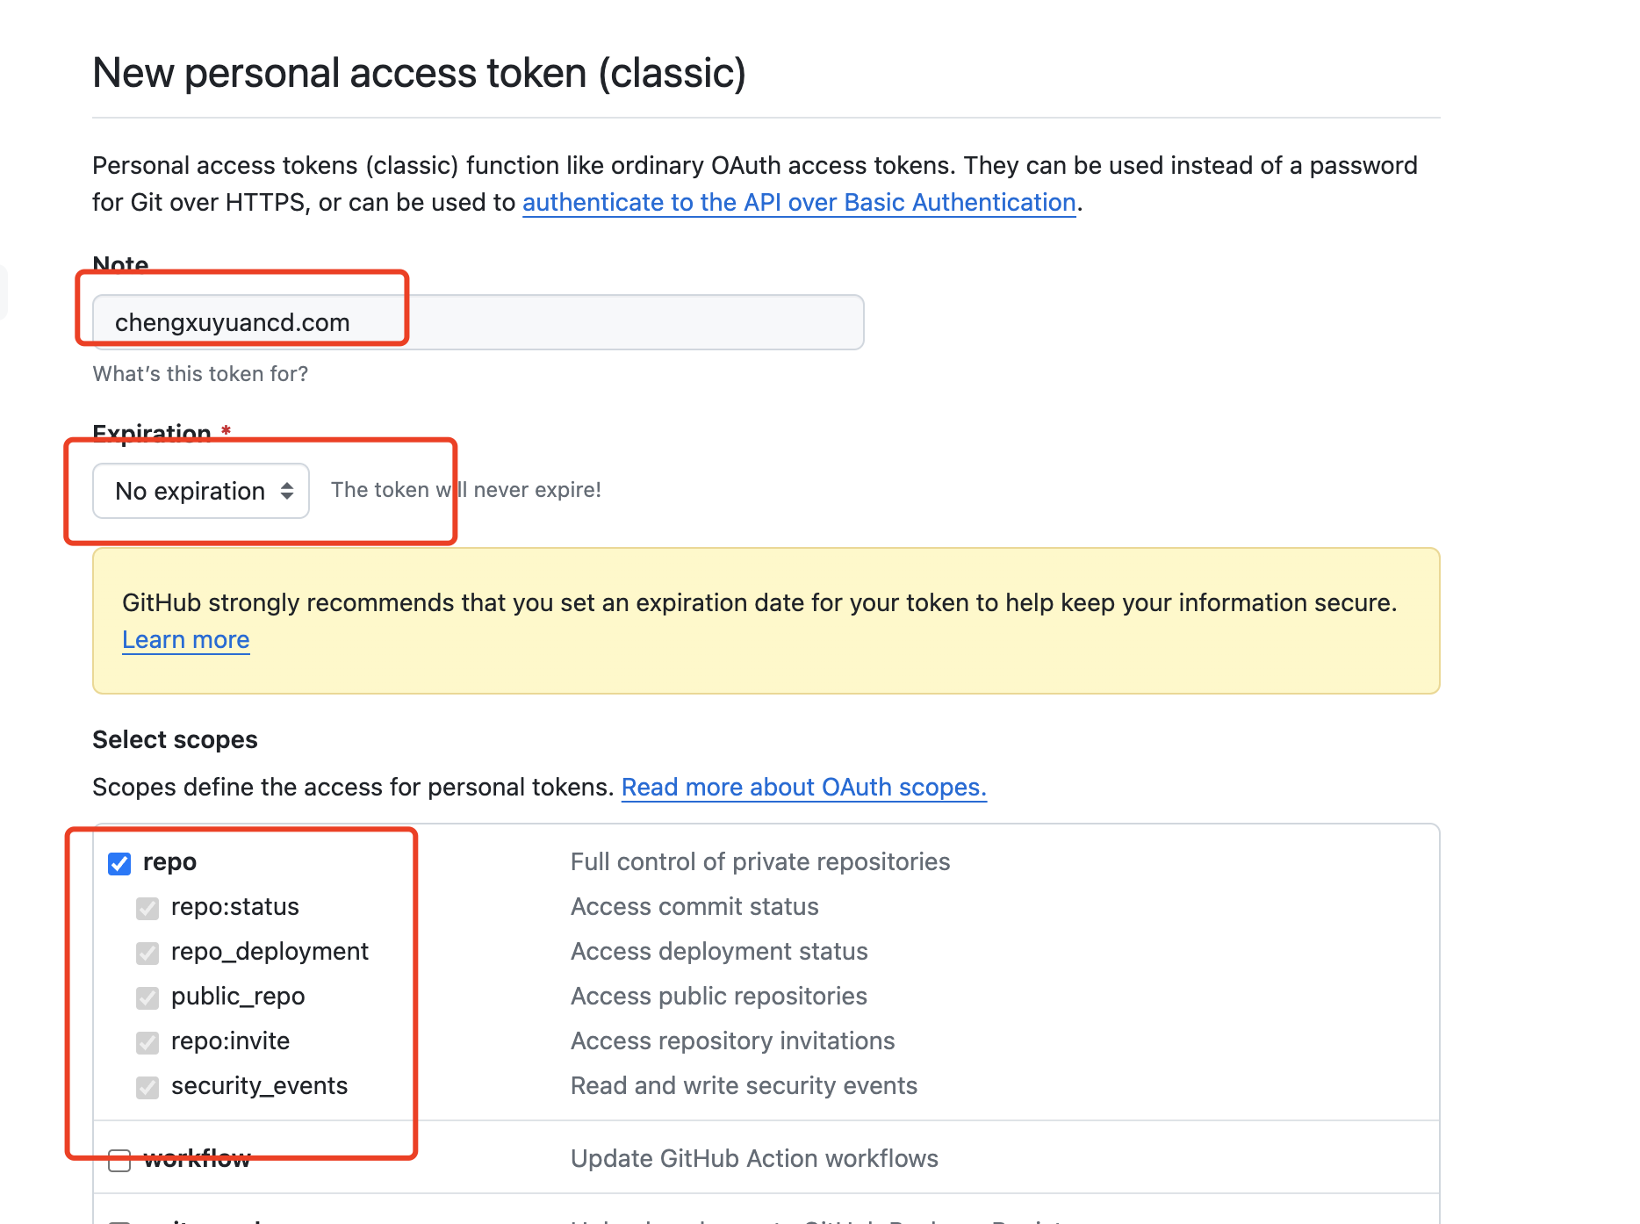The height and width of the screenshot is (1224, 1640).
Task: Click the 'Learn more' link
Action: coord(186,640)
